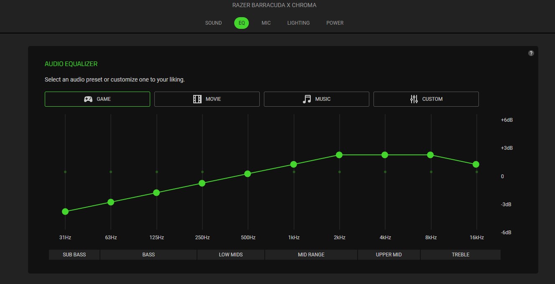The height and width of the screenshot is (284, 555).
Task: Click the 125Hz frequency label
Action: 156,238
